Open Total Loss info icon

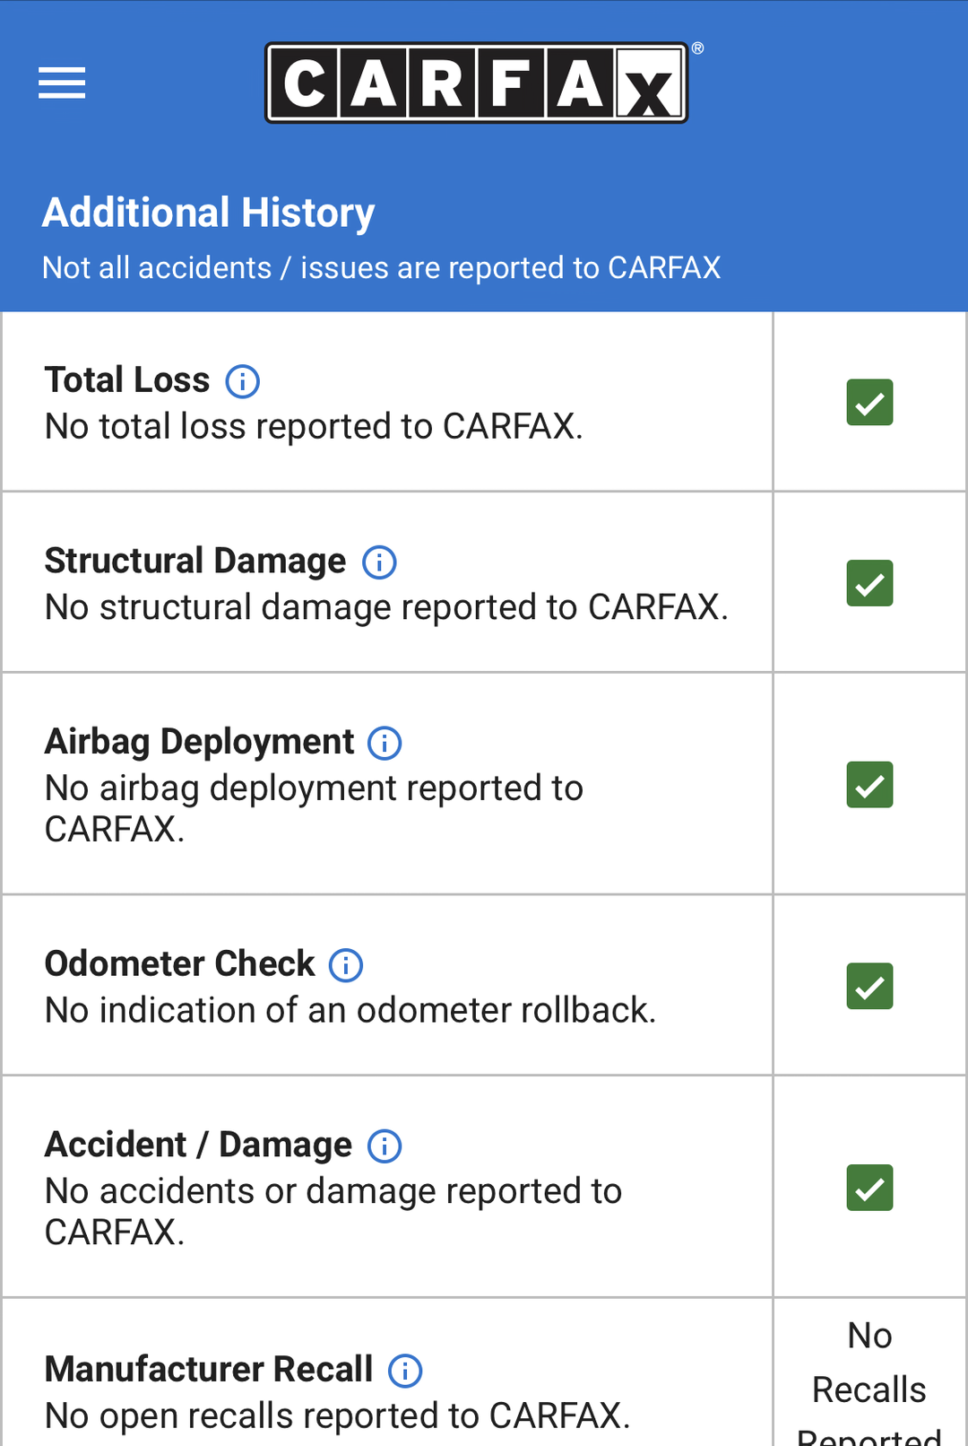(x=242, y=381)
